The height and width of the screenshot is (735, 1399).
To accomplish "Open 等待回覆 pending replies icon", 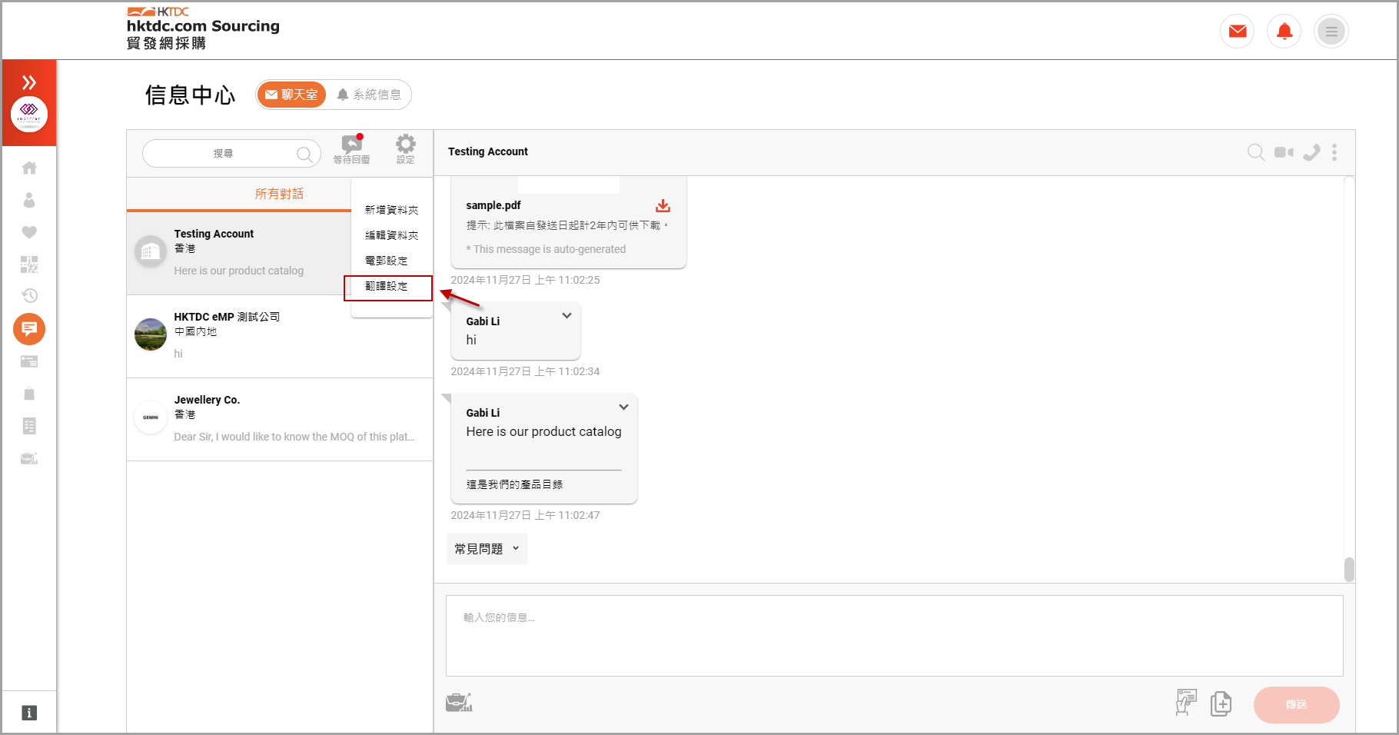I will (x=351, y=149).
